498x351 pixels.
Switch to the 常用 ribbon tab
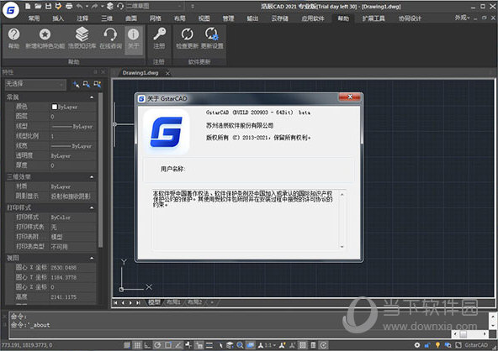[x=34, y=18]
